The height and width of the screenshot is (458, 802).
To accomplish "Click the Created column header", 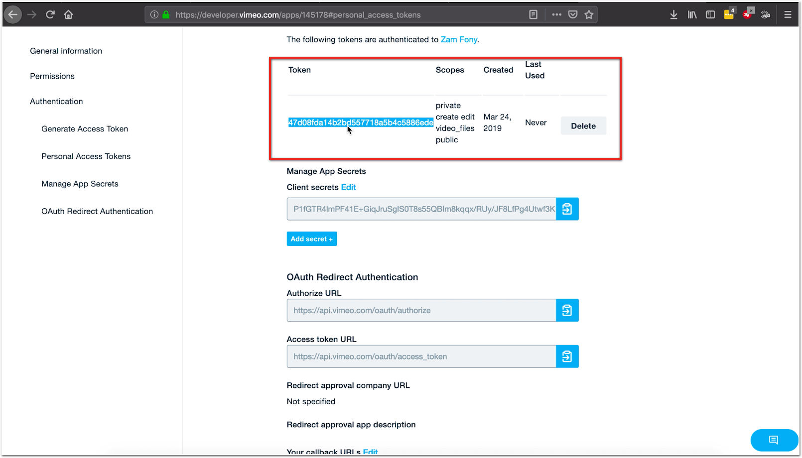I will point(498,70).
